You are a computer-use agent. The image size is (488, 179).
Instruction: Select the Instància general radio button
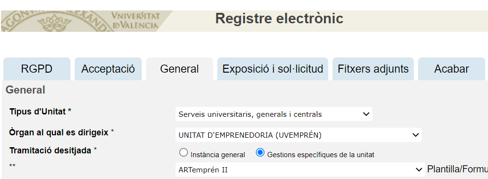point(184,152)
